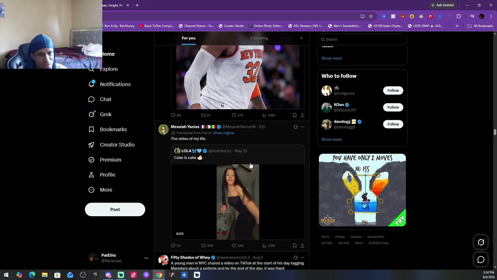497x280 pixels.
Task: Switch to the For you tab
Action: [x=189, y=38]
